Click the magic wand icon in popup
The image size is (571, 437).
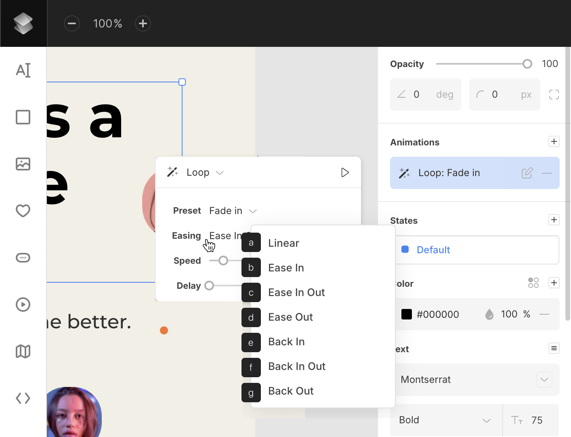click(172, 172)
